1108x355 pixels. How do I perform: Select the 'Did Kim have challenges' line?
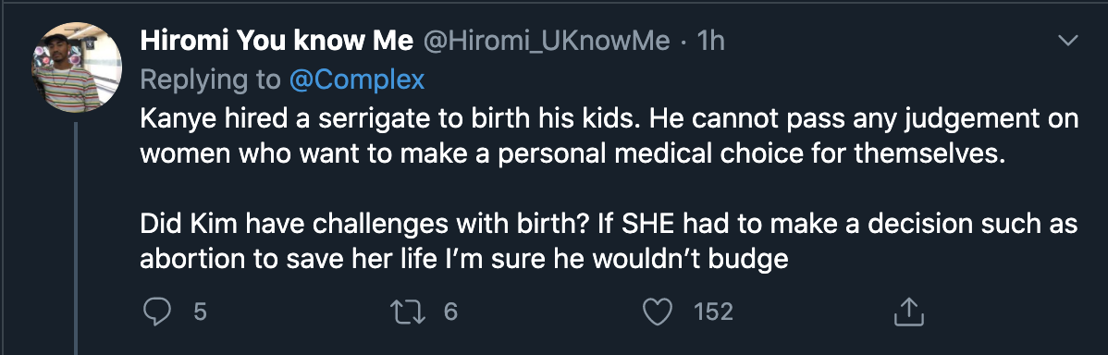point(609,225)
